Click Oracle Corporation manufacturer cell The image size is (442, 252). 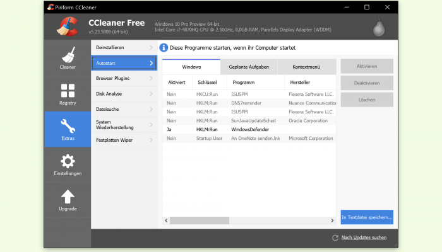[308, 121]
